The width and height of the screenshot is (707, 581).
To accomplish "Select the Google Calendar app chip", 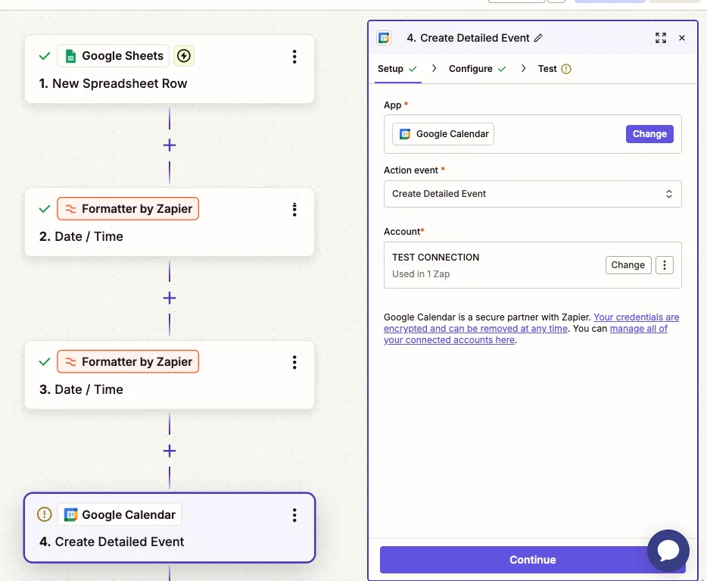I will (x=444, y=134).
